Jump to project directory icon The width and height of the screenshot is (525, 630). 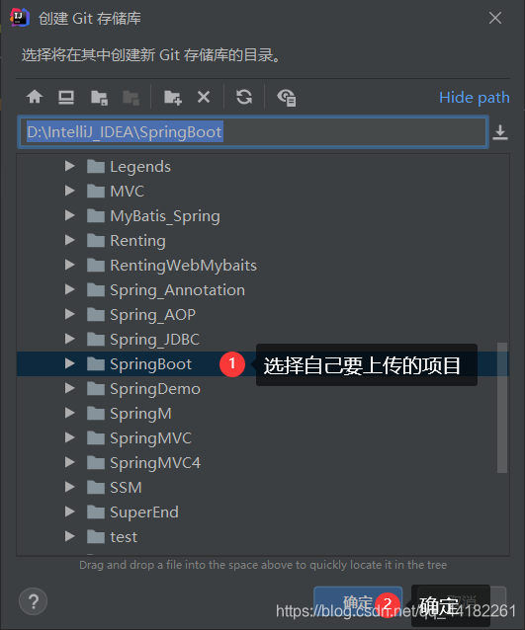click(100, 98)
